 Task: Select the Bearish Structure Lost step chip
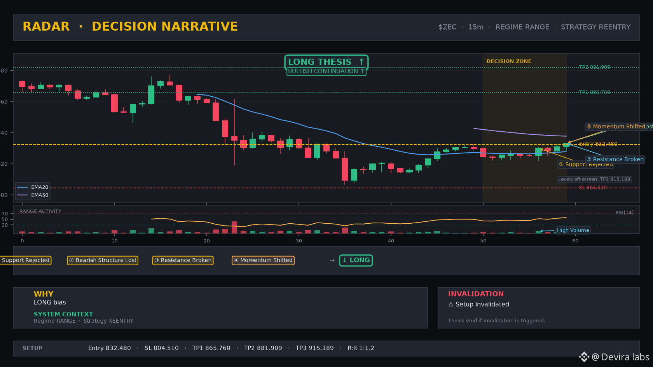point(103,260)
